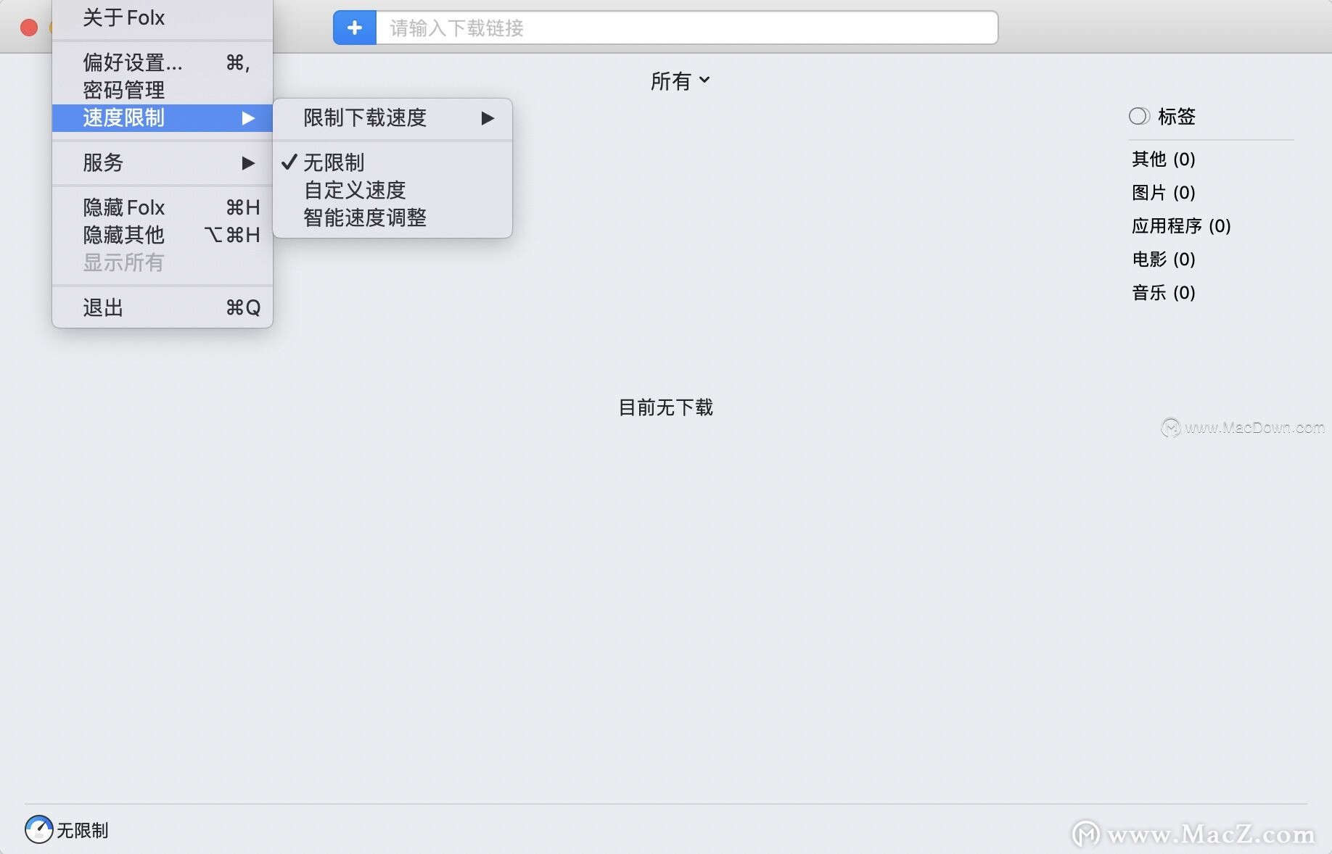Select 自定义速度 speed option
This screenshot has height=854, width=1332.
[355, 190]
